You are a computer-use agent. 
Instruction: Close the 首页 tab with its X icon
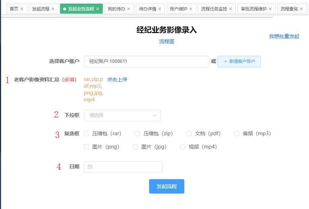22,9
